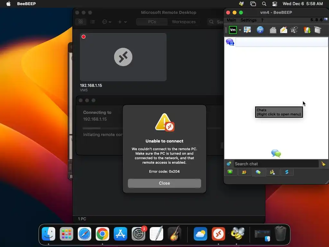Open Microsoft Remote Desktop from the Dock
The width and height of the screenshot is (329, 247).
coord(218,233)
